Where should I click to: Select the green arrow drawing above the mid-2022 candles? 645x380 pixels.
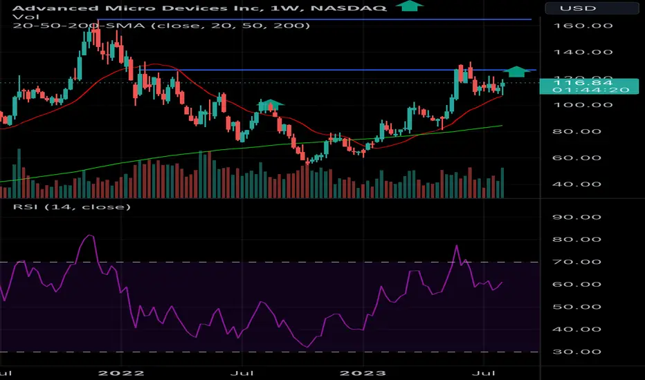pyautogui.click(x=271, y=105)
